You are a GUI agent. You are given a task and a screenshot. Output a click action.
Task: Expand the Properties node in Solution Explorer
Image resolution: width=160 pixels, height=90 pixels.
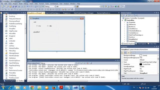tap(124, 22)
